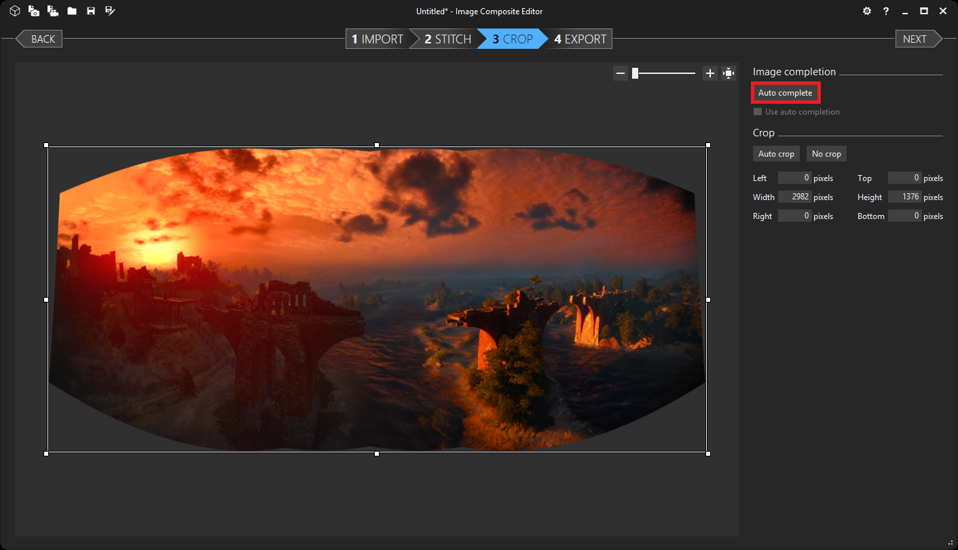Click the "Crop" section heading
The image size is (958, 550).
[764, 133]
